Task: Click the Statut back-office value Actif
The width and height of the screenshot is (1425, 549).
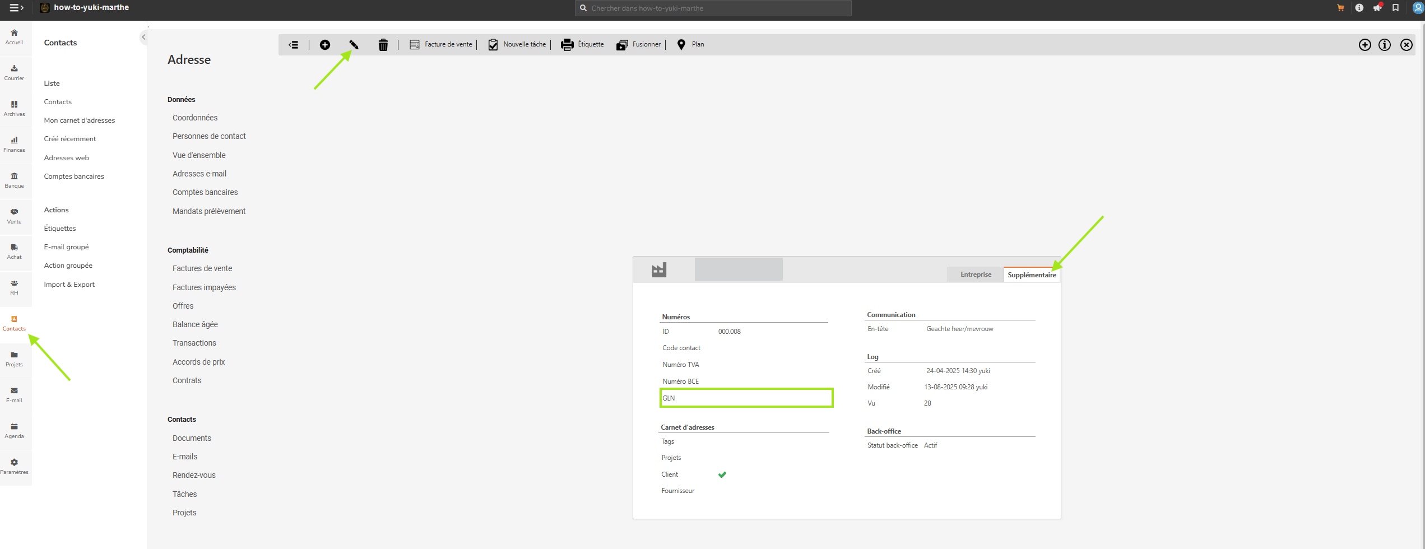Action: (931, 445)
